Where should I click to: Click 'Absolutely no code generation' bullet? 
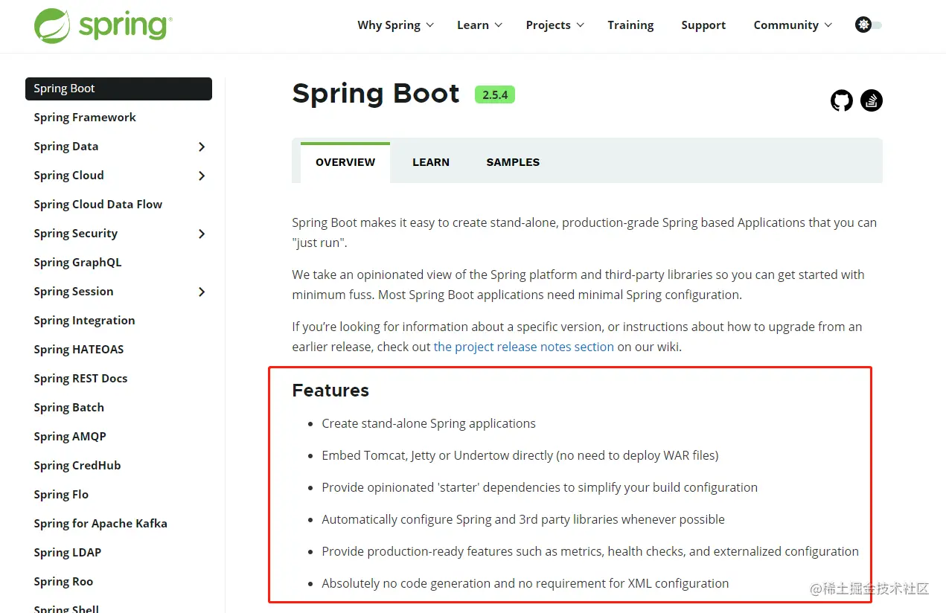tap(525, 583)
